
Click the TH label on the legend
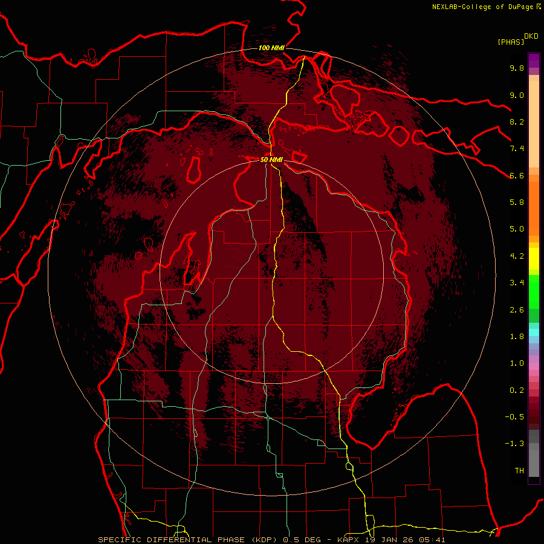click(519, 471)
